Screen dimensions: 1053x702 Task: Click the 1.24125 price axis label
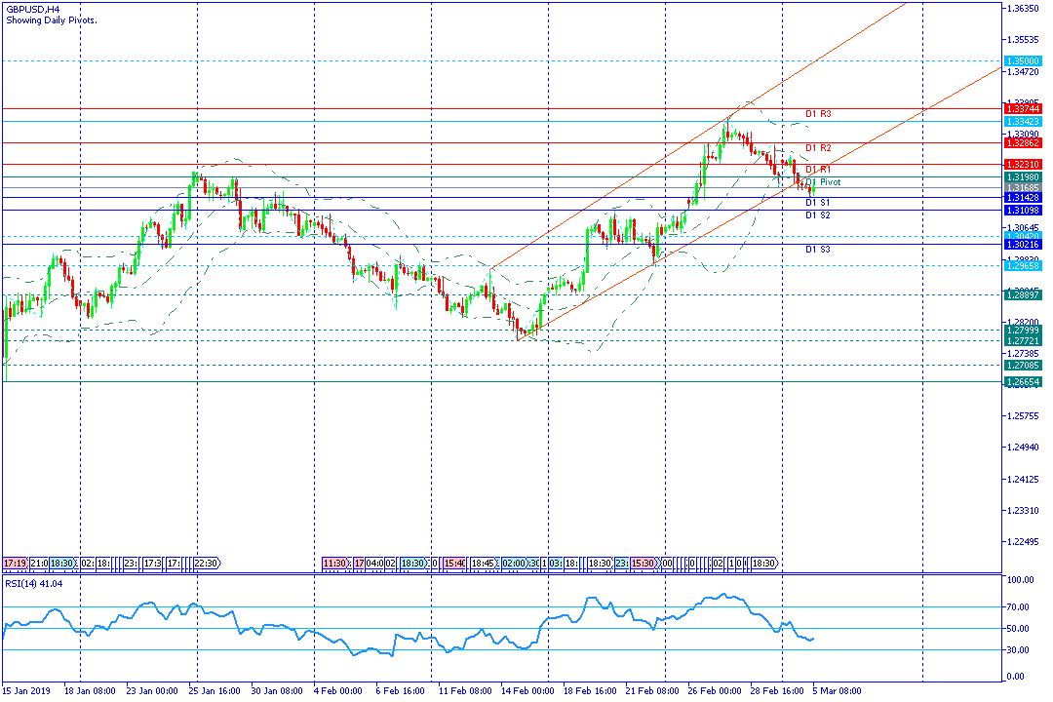coord(1024,480)
